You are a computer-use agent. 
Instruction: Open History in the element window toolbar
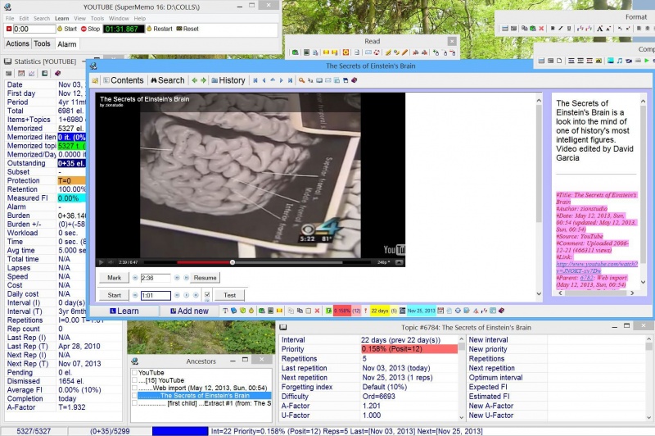pos(228,80)
